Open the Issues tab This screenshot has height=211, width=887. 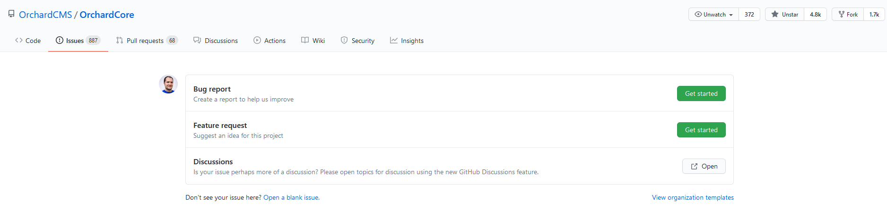pos(78,41)
